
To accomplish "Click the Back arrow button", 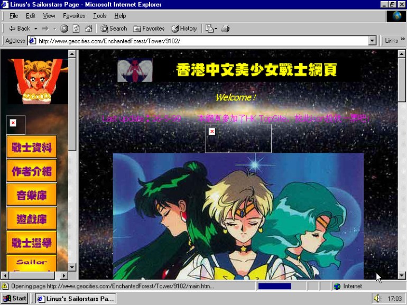I will click(x=20, y=29).
